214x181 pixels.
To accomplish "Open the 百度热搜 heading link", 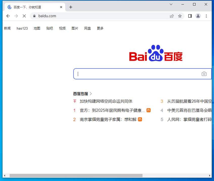I will point(81,94).
